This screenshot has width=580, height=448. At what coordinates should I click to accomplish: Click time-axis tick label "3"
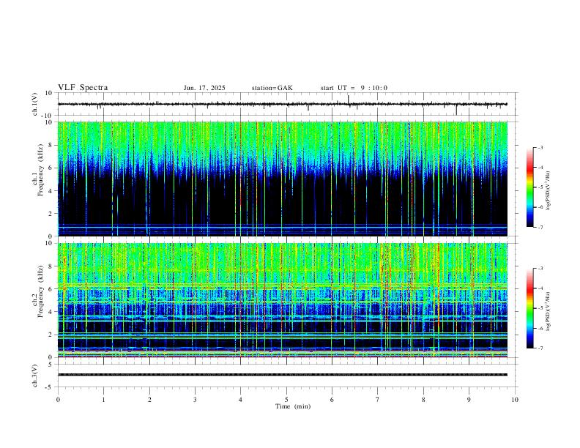pyautogui.click(x=195, y=400)
